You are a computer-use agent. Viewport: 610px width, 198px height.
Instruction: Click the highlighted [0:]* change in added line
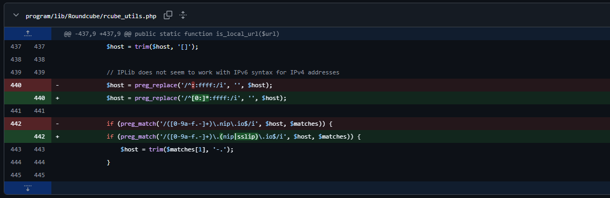point(191,98)
